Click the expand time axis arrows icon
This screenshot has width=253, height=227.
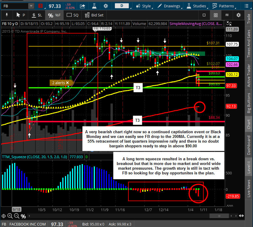tap(241, 216)
